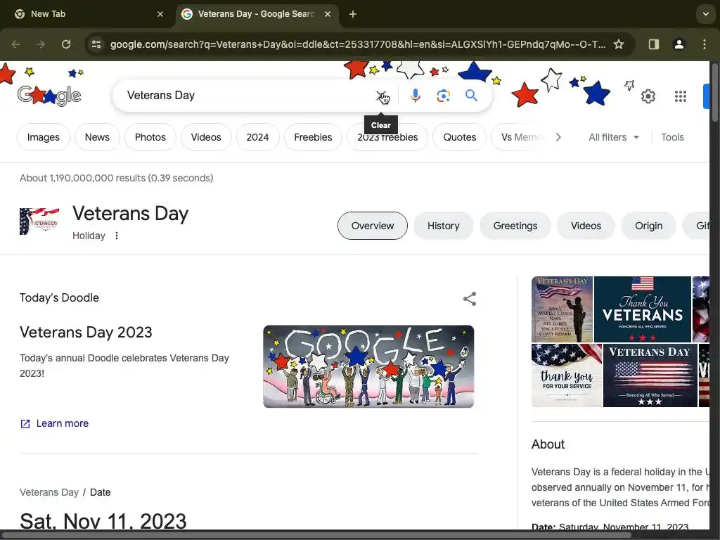Open more options next to Holiday
The image size is (720, 540).
tap(117, 236)
